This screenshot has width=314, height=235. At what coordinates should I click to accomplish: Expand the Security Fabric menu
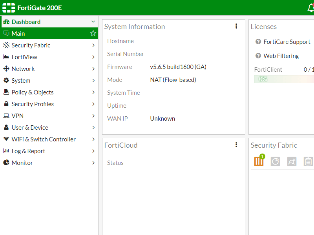click(93, 45)
